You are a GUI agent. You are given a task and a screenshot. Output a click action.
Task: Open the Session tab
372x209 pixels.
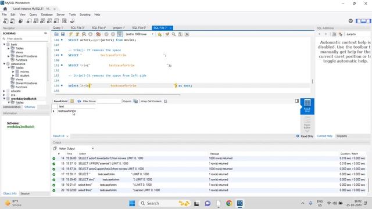click(25, 193)
